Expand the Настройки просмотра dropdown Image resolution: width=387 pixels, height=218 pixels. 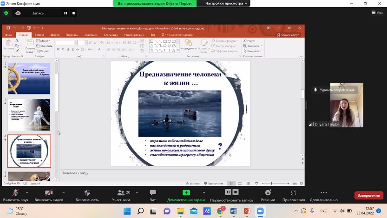pos(228,3)
